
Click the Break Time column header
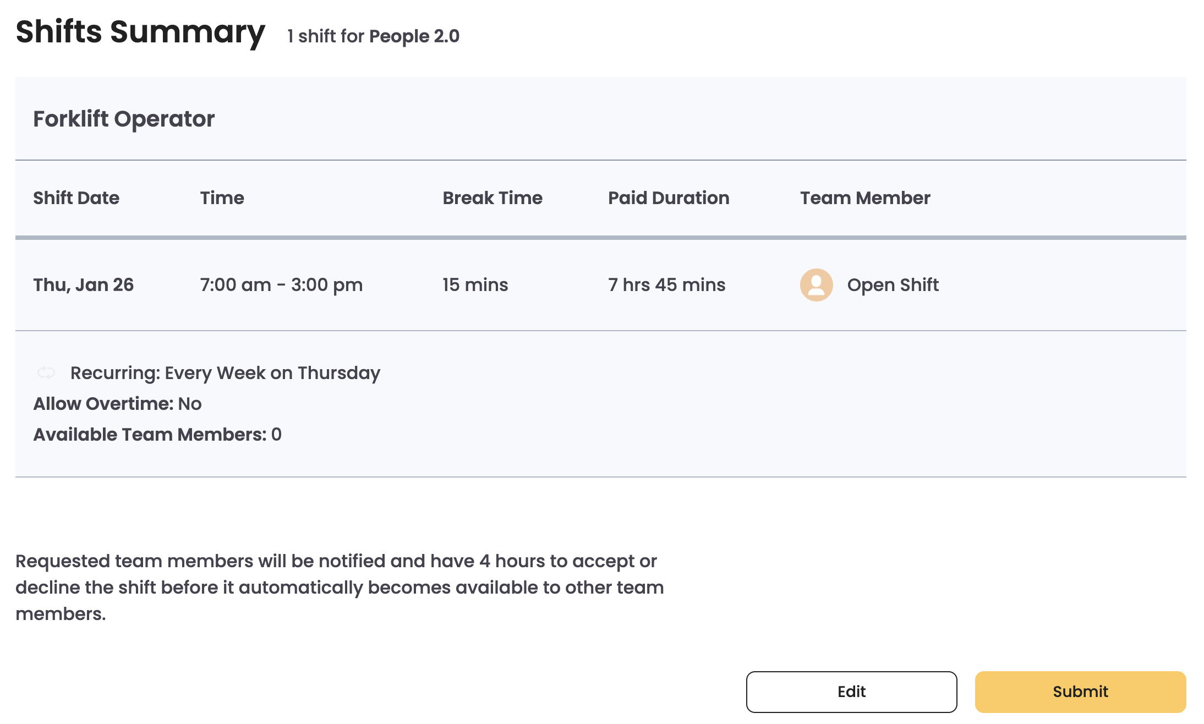492,198
